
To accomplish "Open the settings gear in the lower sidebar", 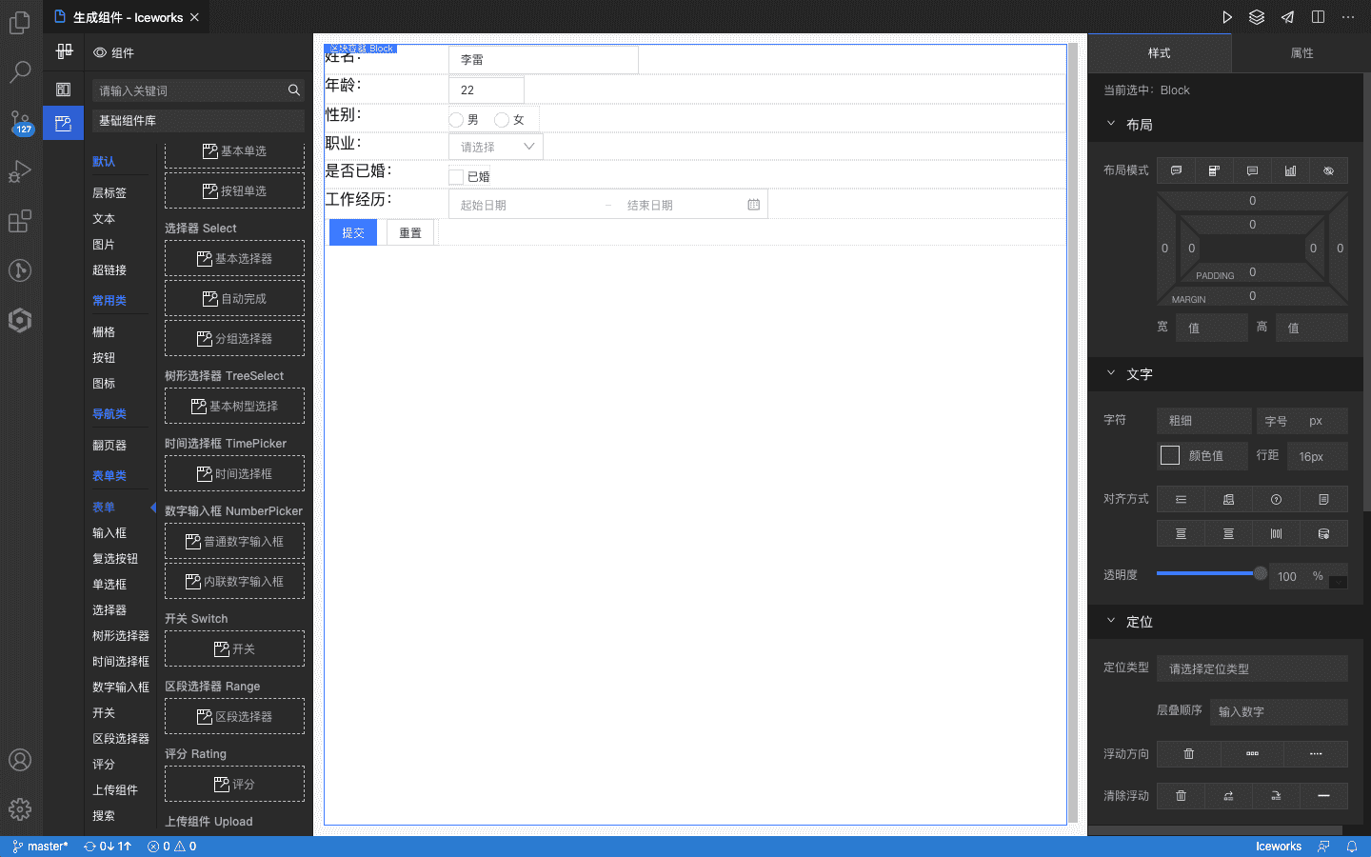I will [x=19, y=809].
